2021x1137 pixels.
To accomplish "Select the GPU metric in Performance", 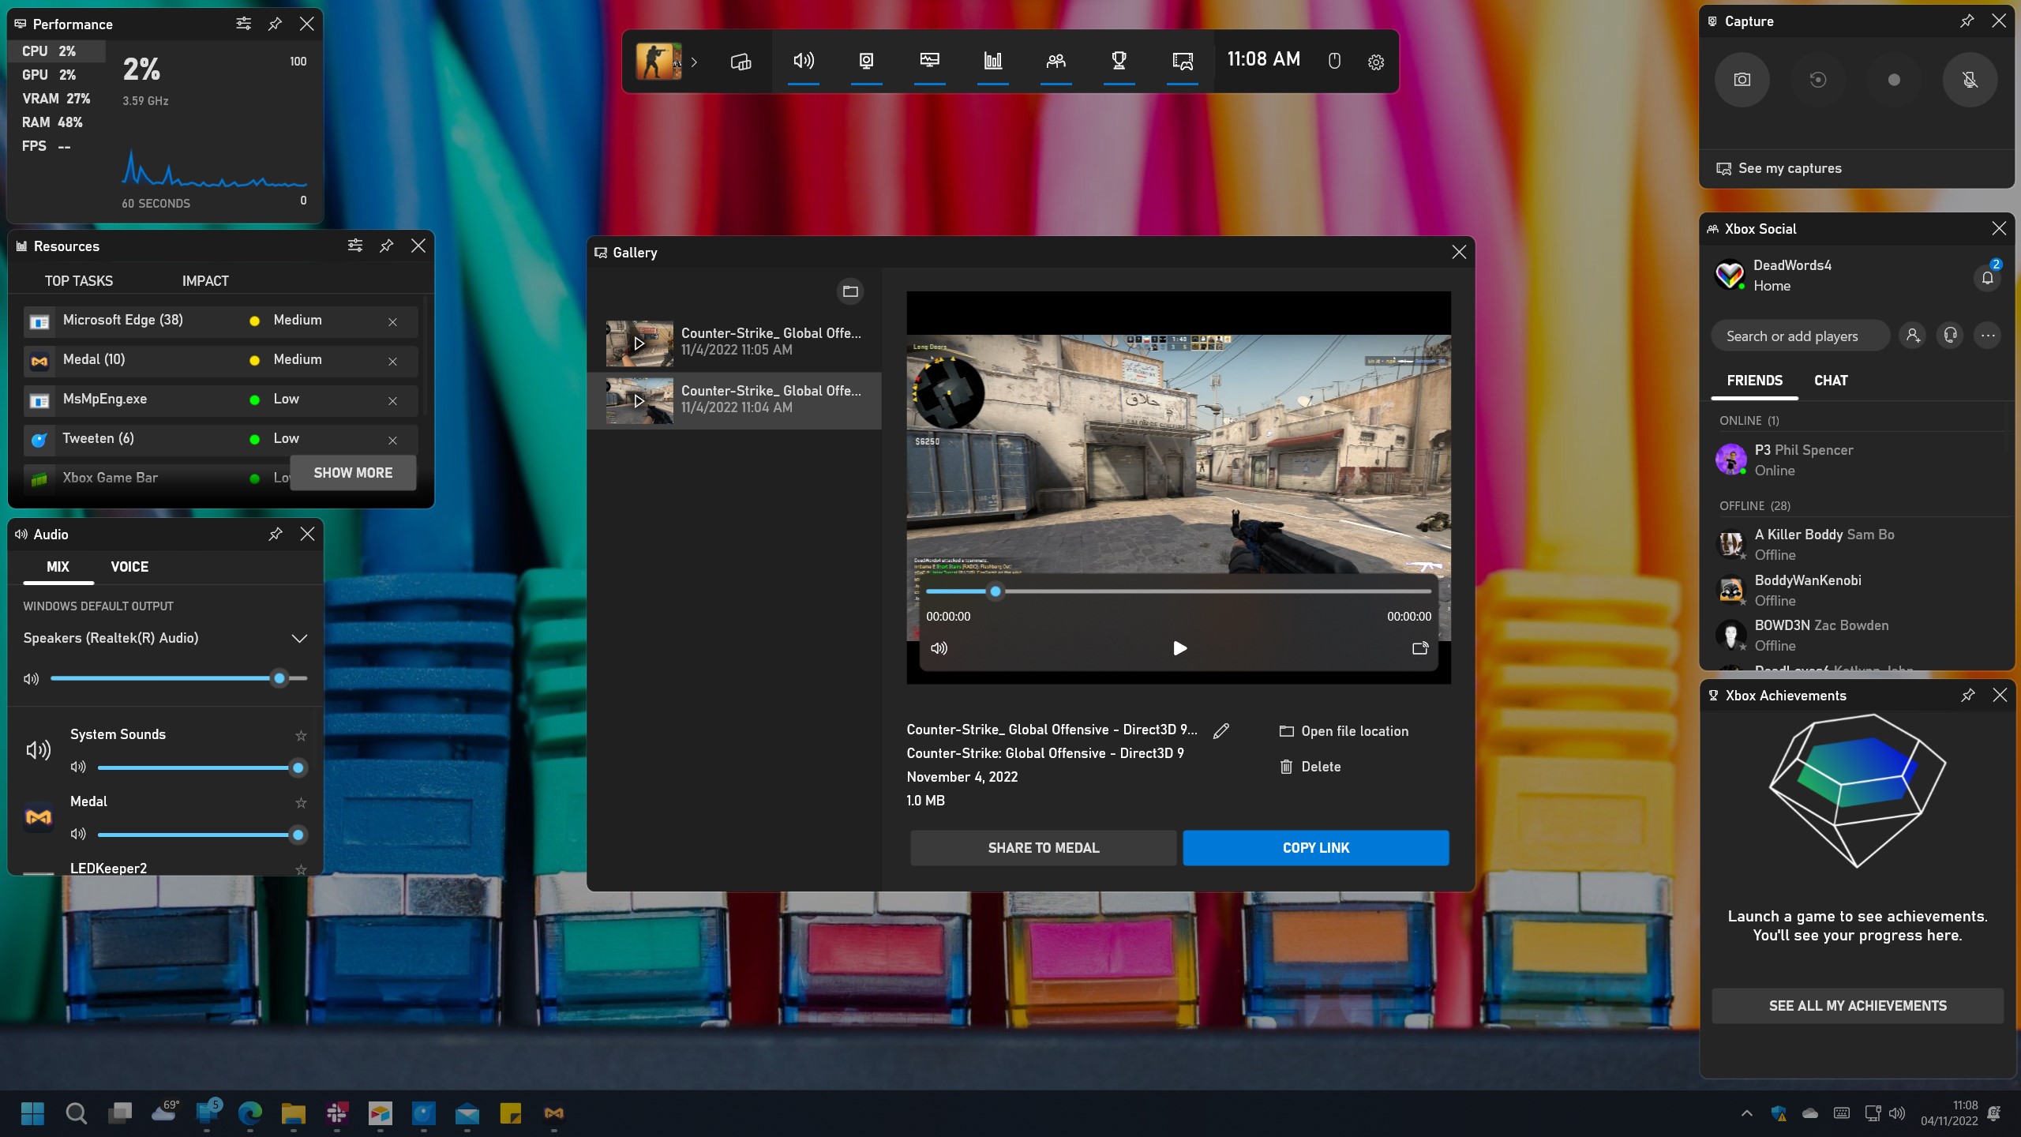I will pyautogui.click(x=56, y=75).
